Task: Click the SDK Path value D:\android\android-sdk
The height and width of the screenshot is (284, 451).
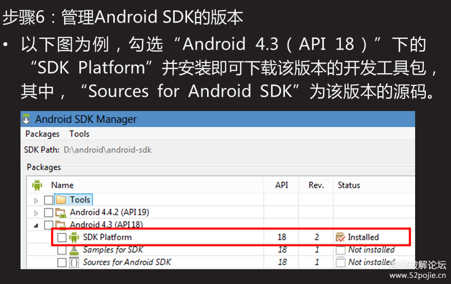Action: coord(108,150)
